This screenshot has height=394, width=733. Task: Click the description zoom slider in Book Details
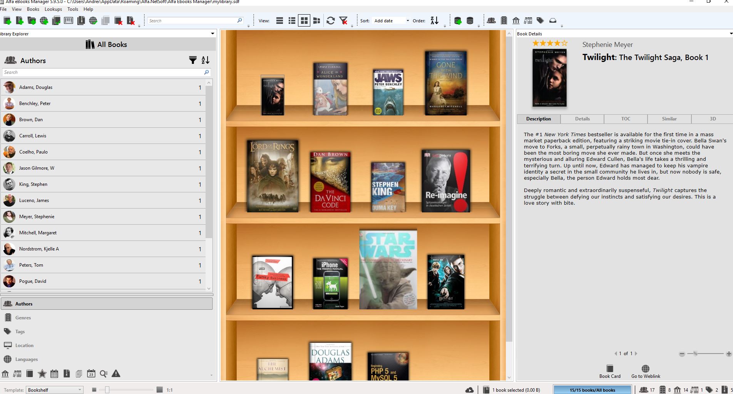(696, 354)
